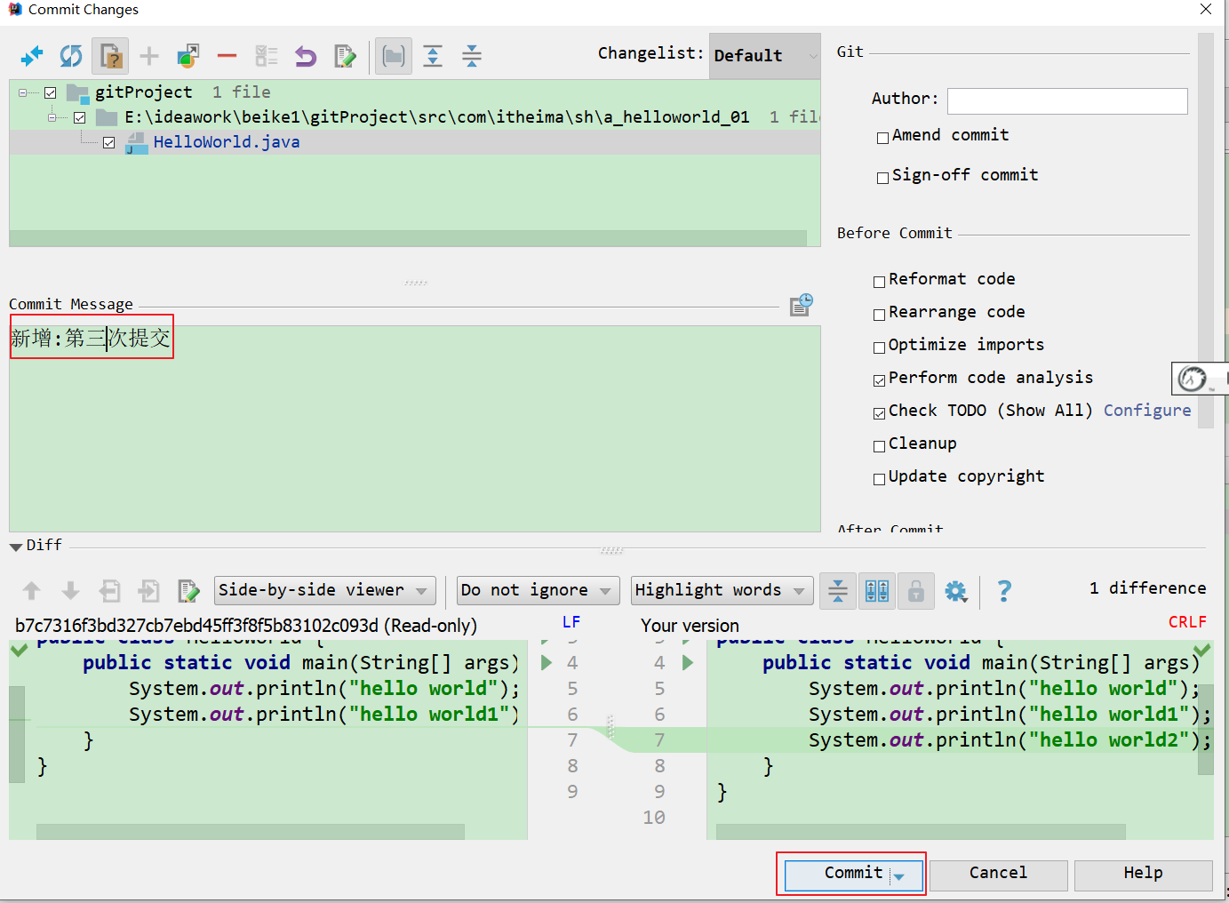Uncheck Perform code analysis
Image resolution: width=1229 pixels, height=903 pixels.
[879, 380]
